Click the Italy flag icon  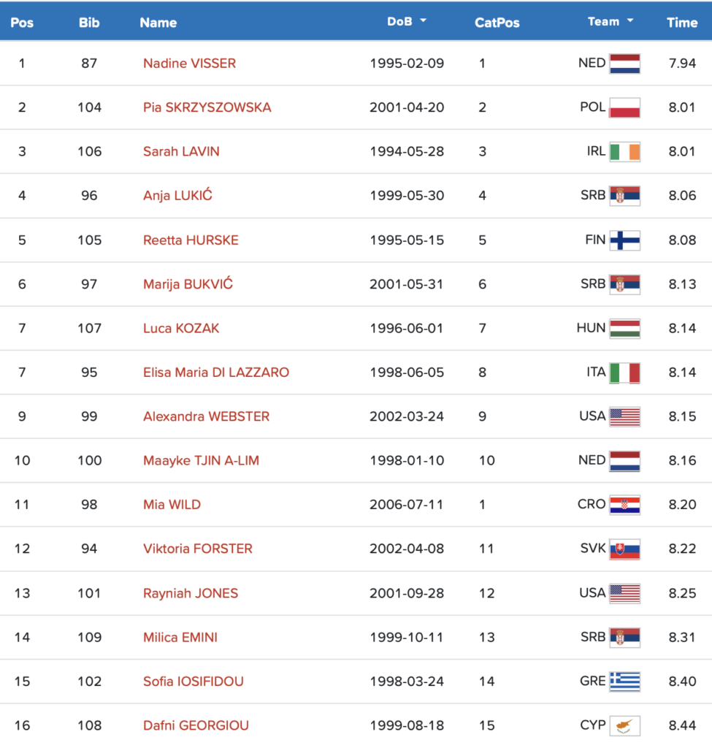click(x=624, y=373)
